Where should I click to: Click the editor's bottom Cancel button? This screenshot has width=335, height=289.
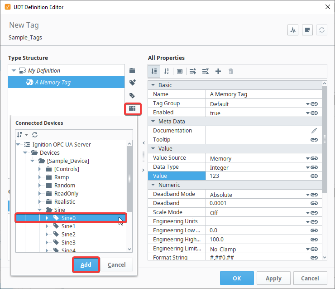click(310, 278)
